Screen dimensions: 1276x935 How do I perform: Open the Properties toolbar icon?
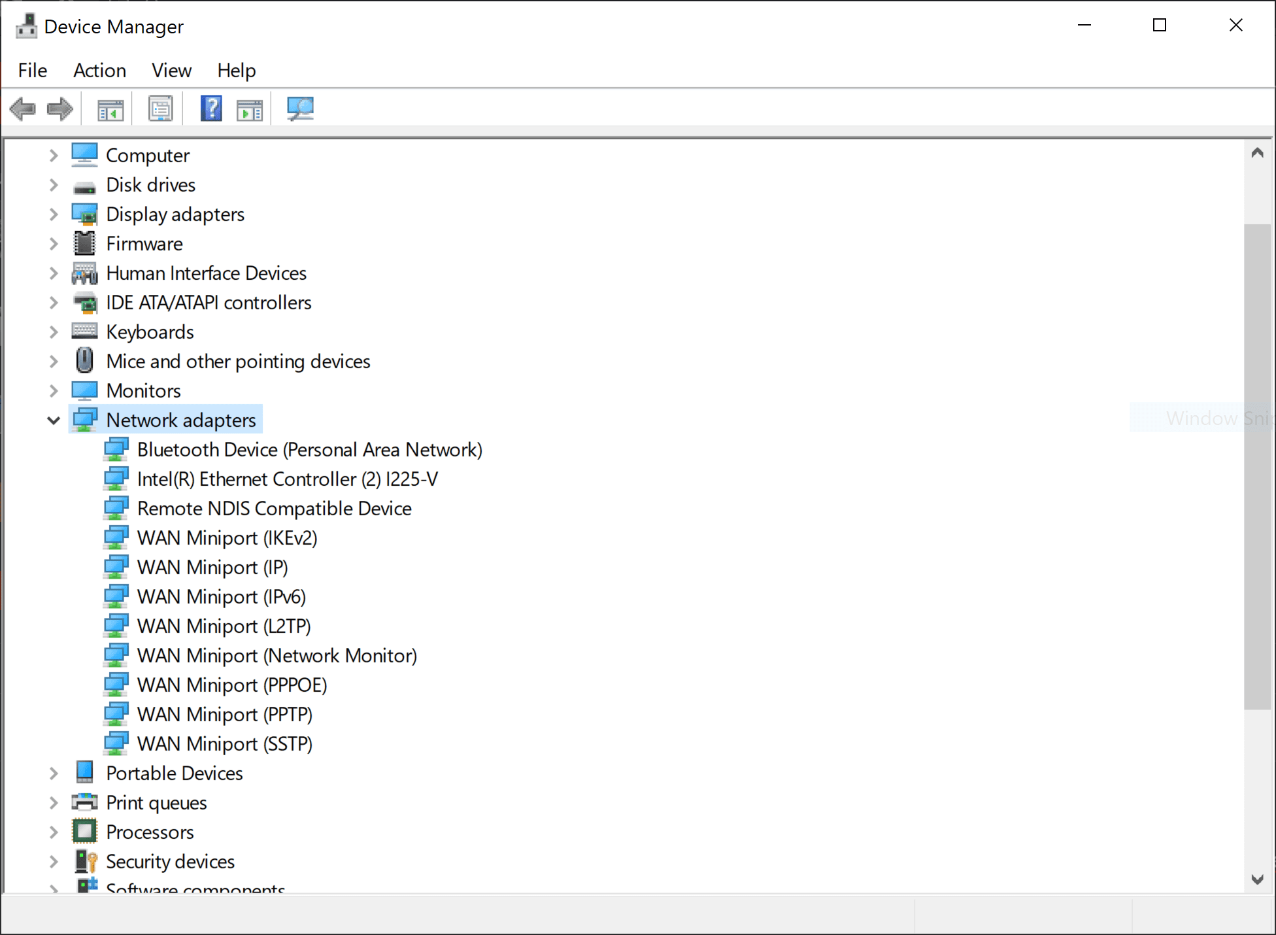pos(160,109)
